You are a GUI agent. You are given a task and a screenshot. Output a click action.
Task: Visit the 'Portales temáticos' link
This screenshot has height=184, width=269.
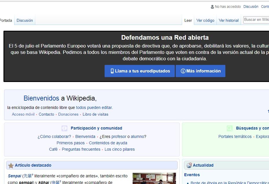235,137
